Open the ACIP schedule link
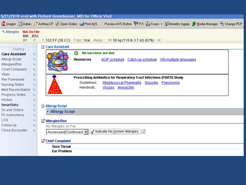This screenshot has width=246, height=185. [x=113, y=59]
